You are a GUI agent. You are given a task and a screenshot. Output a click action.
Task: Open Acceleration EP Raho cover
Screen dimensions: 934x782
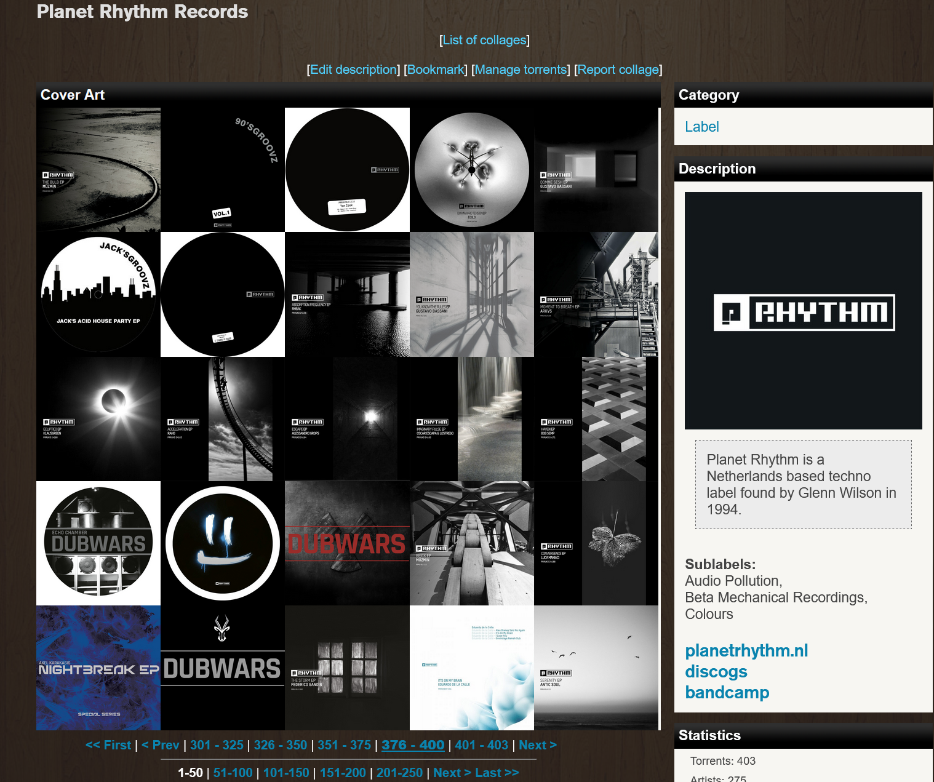click(x=223, y=419)
